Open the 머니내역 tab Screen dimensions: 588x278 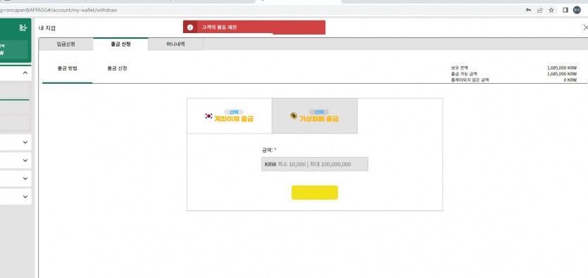[x=176, y=44]
